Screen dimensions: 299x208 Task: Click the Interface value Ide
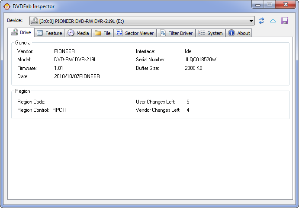pos(188,51)
